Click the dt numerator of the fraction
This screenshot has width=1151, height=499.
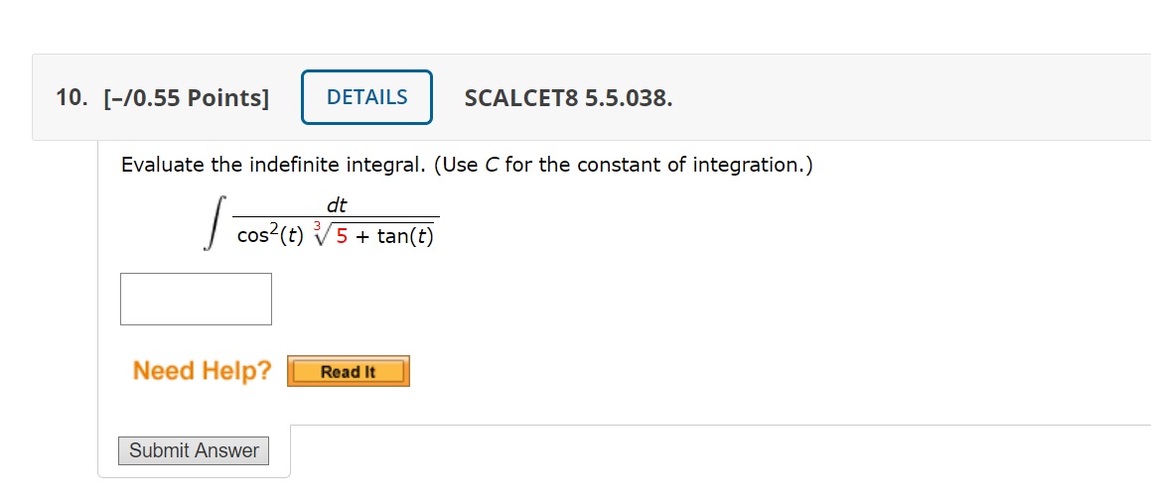point(337,205)
